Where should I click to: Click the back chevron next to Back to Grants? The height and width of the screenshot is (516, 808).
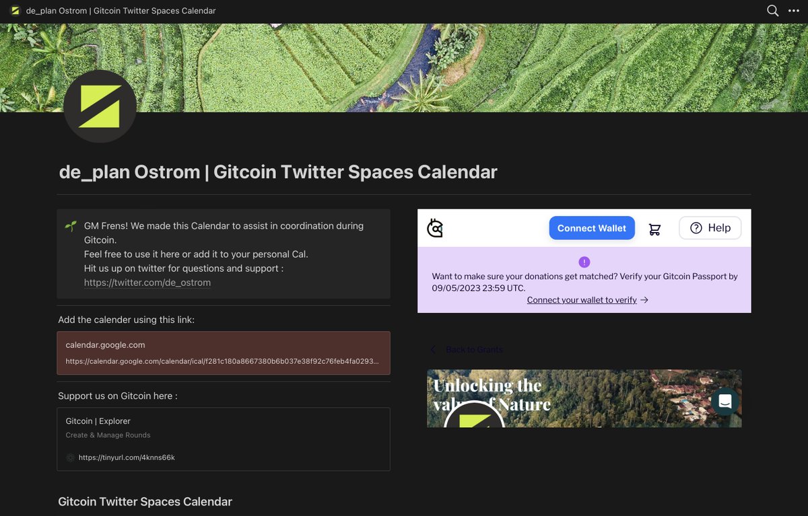433,349
